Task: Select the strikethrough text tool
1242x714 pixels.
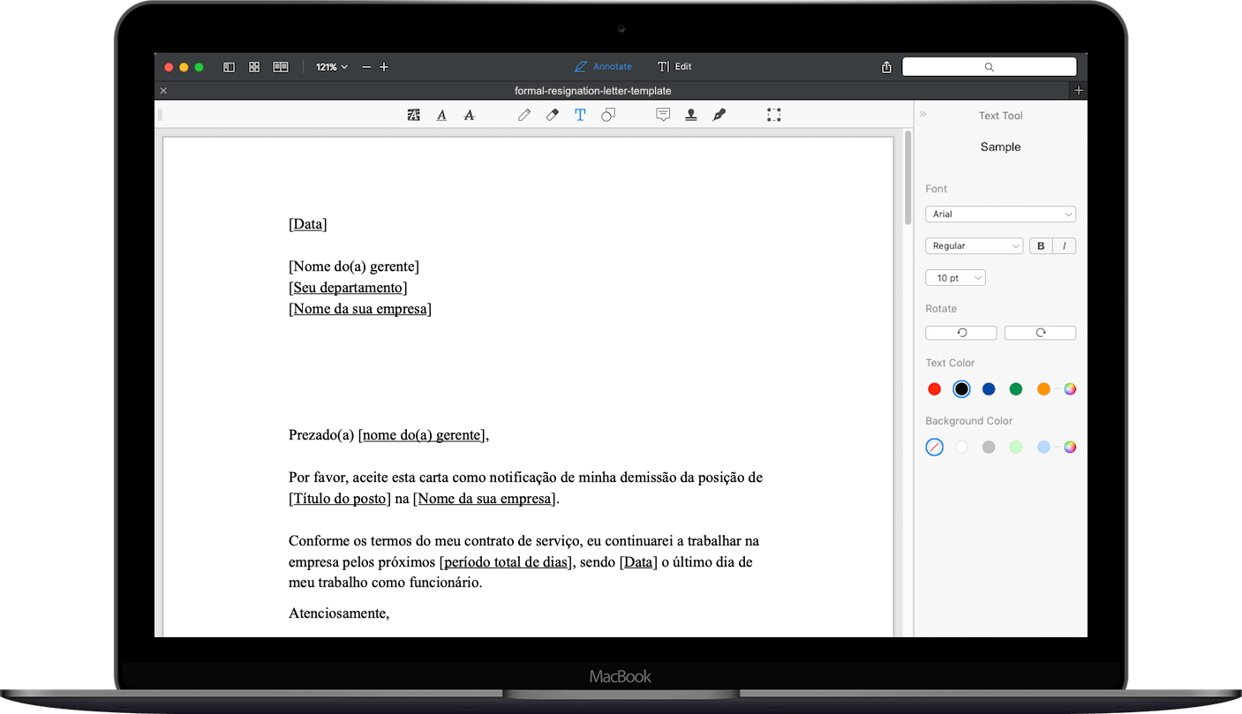Action: click(470, 115)
